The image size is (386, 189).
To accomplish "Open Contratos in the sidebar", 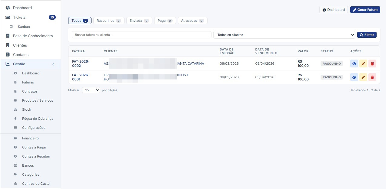I will coord(30,91).
